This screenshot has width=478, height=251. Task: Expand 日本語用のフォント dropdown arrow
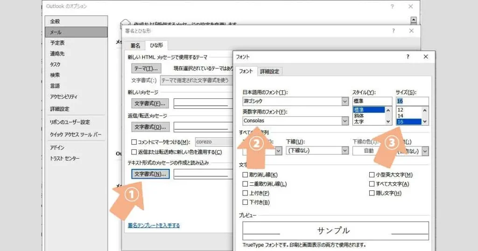pyautogui.click(x=345, y=101)
